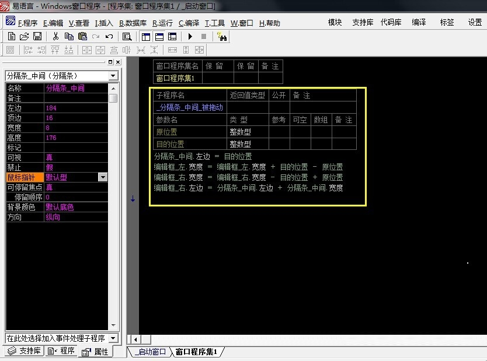Click the Open folder icon
Image resolution: width=487 pixels, height=361 pixels.
tap(24, 36)
